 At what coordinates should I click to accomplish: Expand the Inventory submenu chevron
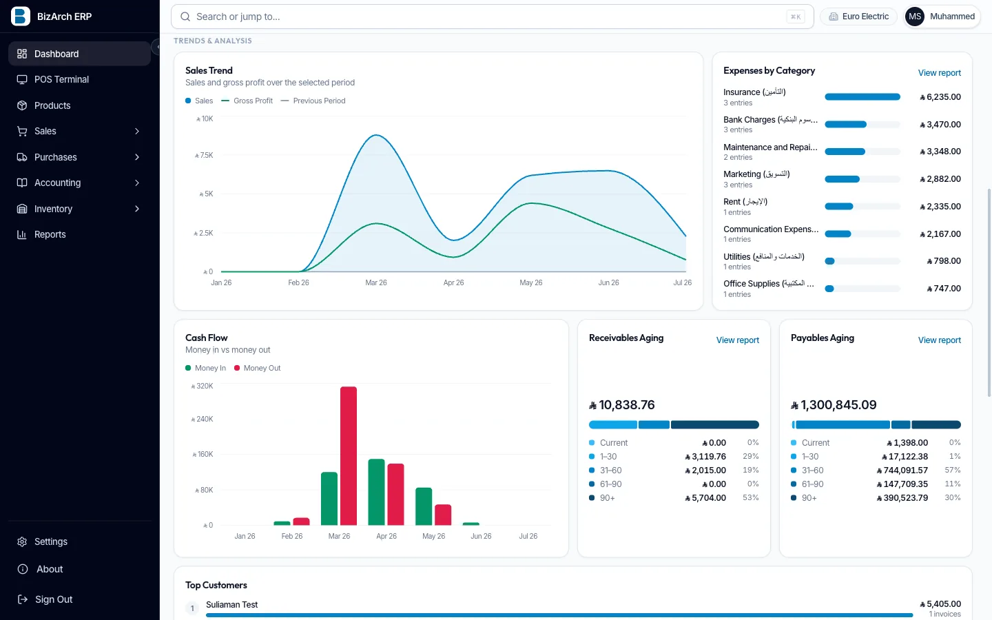pyautogui.click(x=137, y=209)
